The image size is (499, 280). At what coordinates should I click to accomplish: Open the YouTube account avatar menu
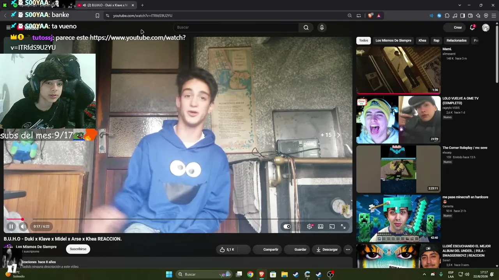pos(486,28)
